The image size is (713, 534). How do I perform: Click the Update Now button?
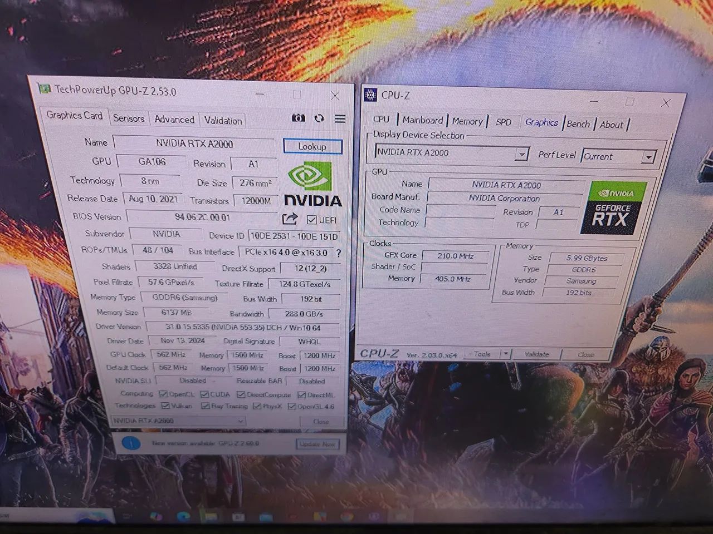[x=318, y=444]
